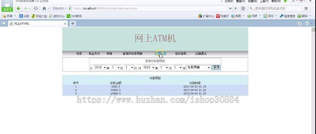The image size is (316, 134).
Task: Reload the page with the refresh icon
Action: (x=36, y=8)
